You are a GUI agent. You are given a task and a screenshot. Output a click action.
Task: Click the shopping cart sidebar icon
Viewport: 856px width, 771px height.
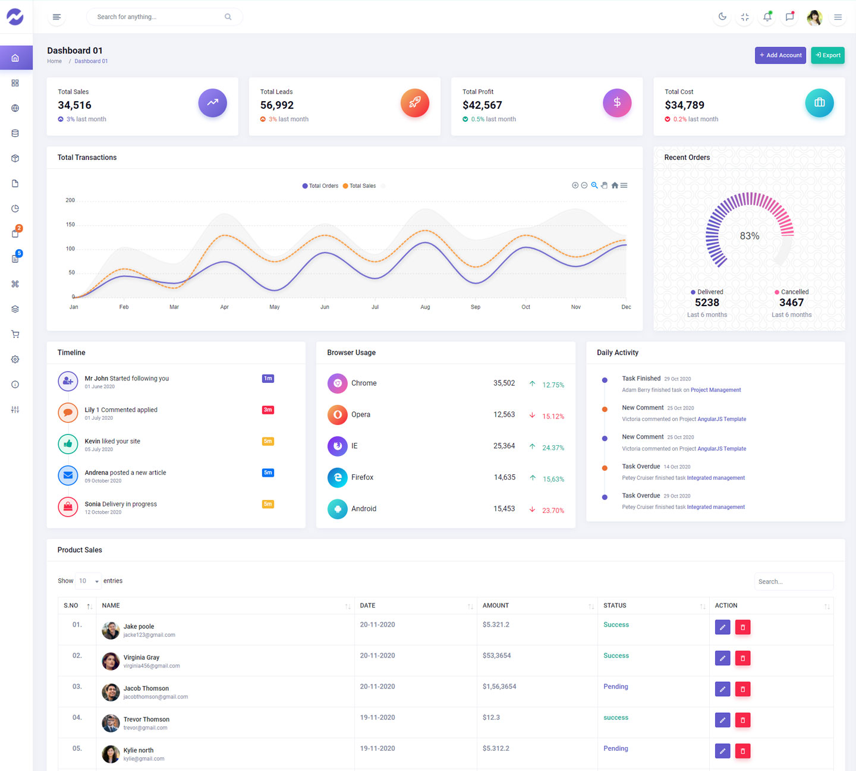(x=15, y=334)
